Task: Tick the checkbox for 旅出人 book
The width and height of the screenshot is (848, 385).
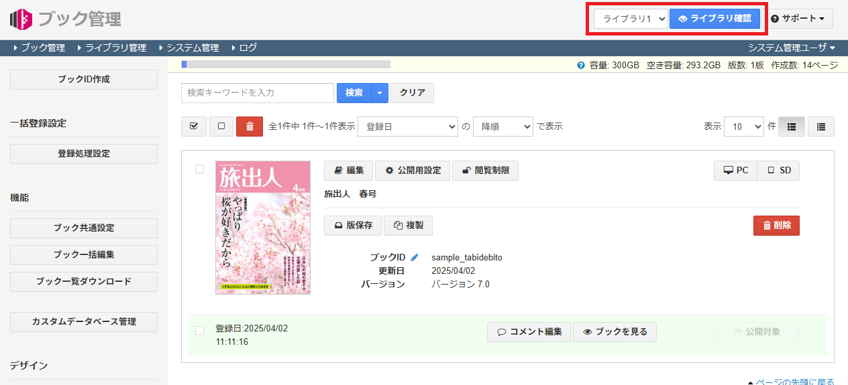Action: click(199, 169)
